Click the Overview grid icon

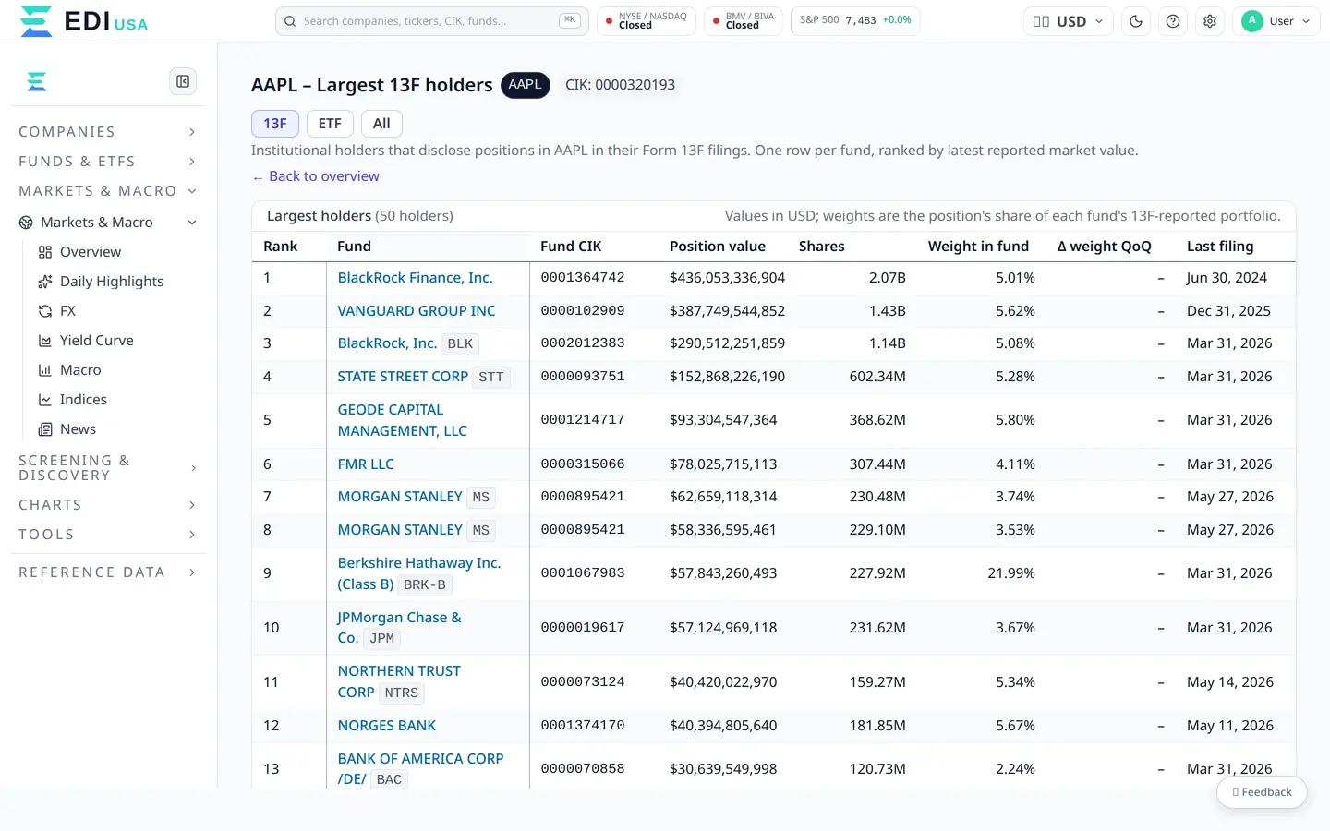45,252
